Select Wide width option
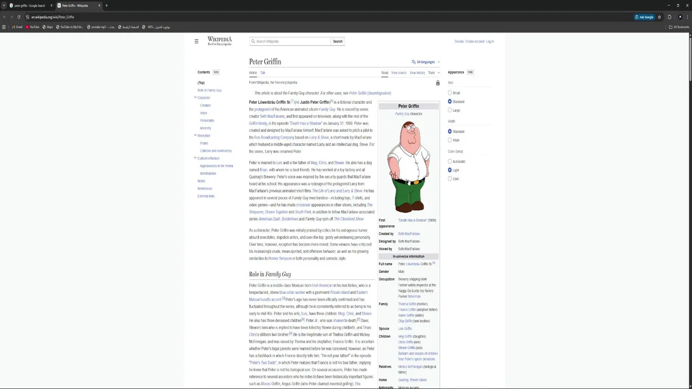Image resolution: width=692 pixels, height=389 pixels. [x=450, y=140]
